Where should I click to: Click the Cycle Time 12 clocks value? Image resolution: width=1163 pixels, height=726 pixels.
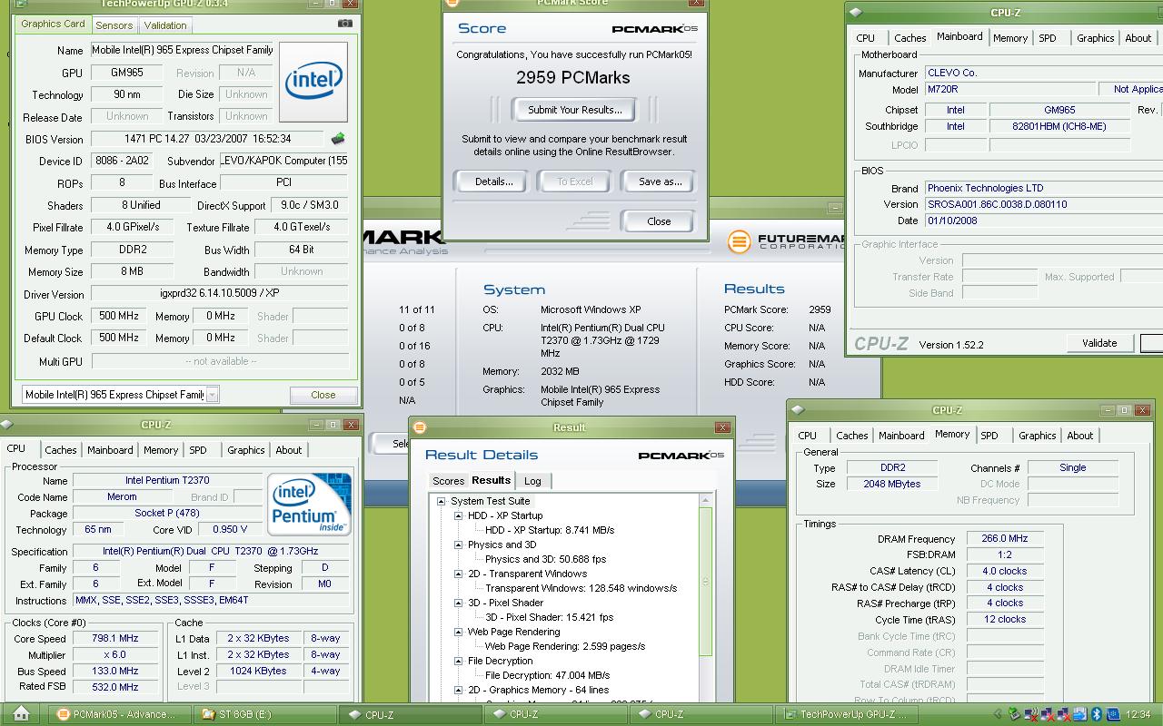[1004, 619]
